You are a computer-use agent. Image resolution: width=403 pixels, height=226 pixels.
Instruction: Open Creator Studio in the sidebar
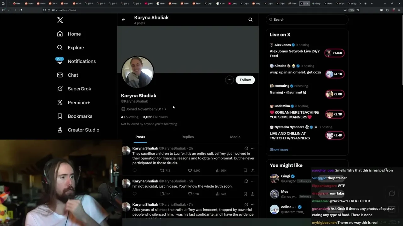click(78, 130)
